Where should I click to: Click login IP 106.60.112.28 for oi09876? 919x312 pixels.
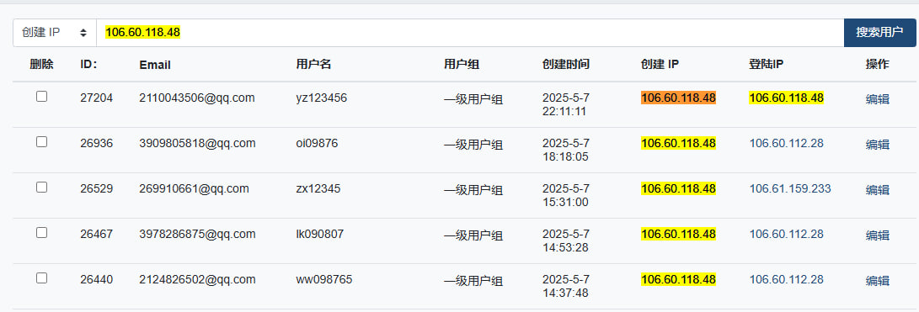tap(787, 144)
